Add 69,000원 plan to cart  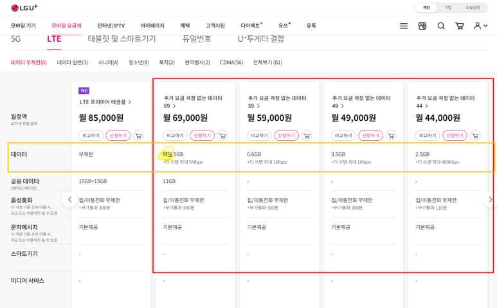[222, 136]
